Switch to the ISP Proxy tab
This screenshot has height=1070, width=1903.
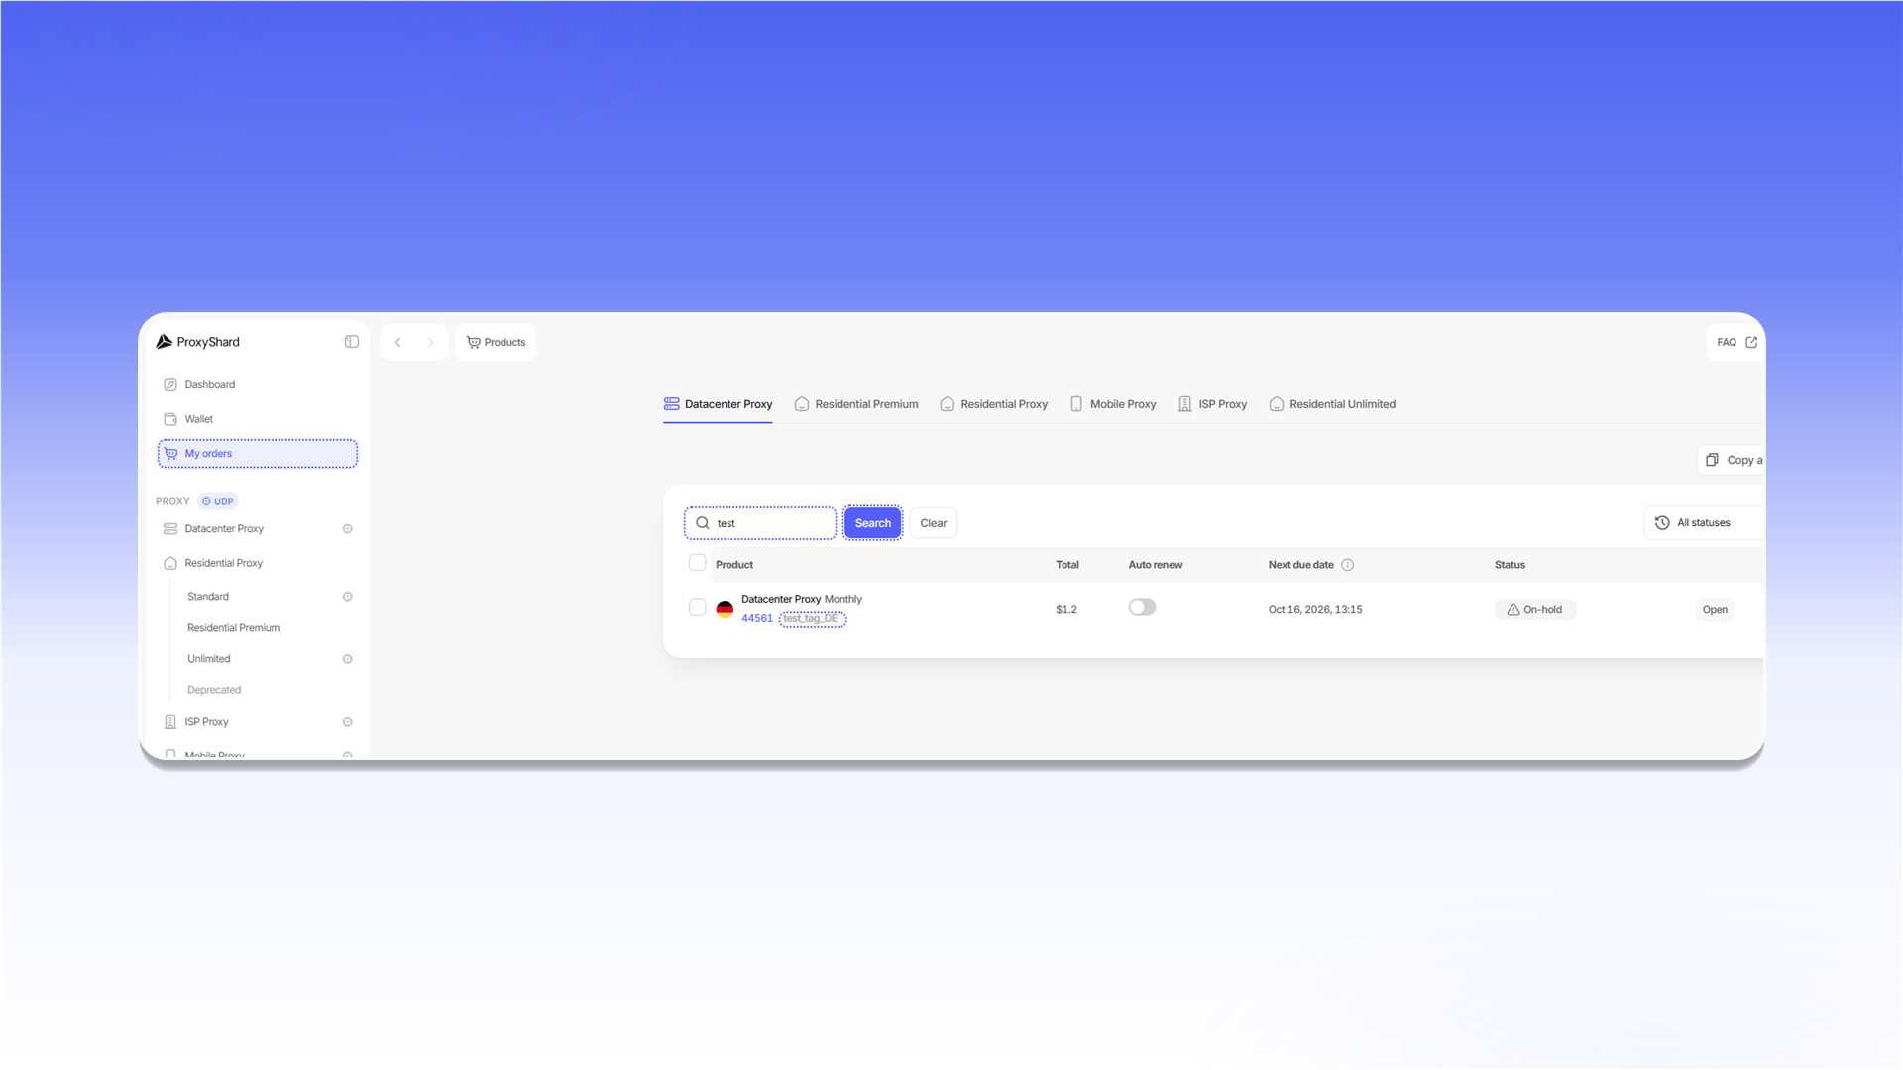tap(1212, 404)
